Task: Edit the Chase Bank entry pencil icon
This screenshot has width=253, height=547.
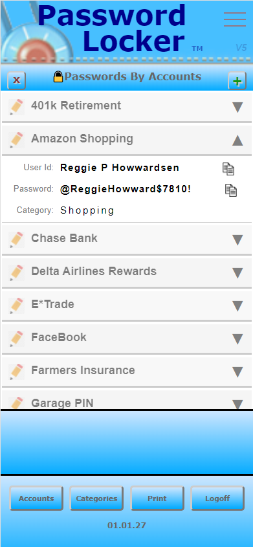Action: coord(16,240)
